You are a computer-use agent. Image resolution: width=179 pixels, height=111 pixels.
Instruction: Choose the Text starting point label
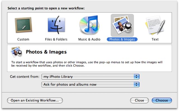click(155, 39)
